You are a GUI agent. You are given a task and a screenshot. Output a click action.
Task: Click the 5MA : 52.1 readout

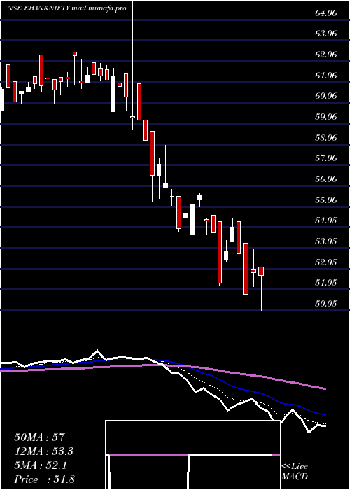coord(41,465)
